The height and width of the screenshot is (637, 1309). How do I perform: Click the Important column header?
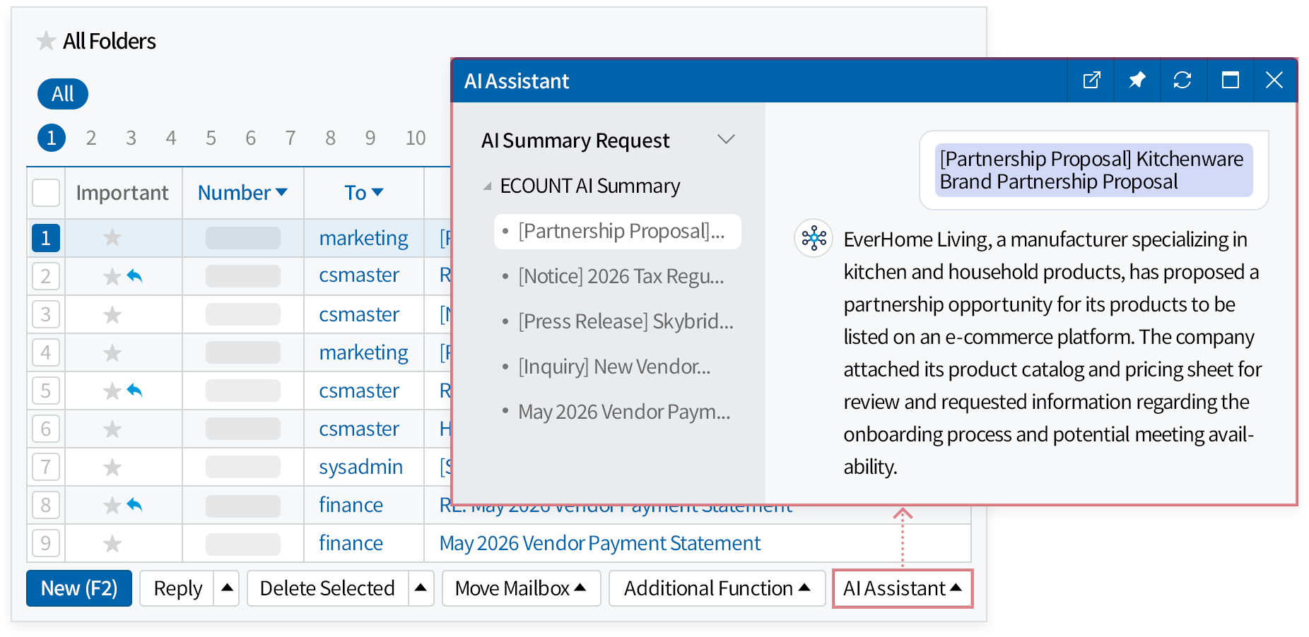coord(122,193)
